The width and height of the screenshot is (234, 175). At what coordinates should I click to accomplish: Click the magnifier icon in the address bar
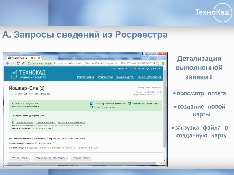tap(154, 63)
